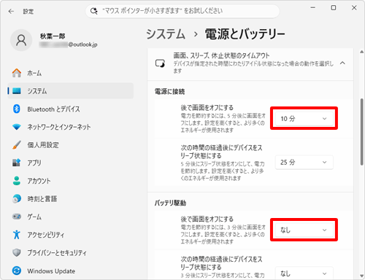
Task: Click the scrollbar down arrow
Action: coord(361,276)
